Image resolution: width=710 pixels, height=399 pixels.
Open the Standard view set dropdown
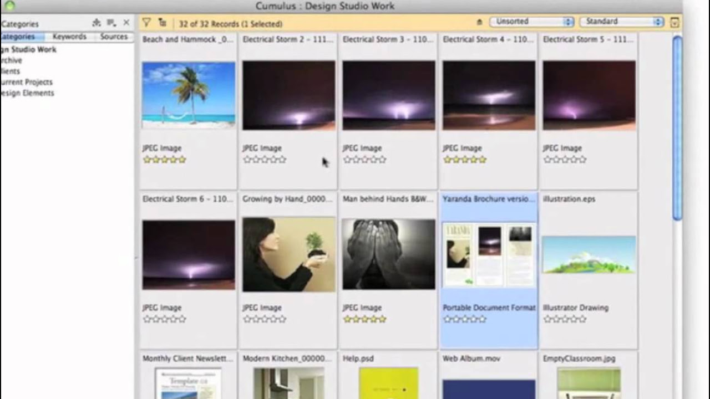[x=621, y=22]
